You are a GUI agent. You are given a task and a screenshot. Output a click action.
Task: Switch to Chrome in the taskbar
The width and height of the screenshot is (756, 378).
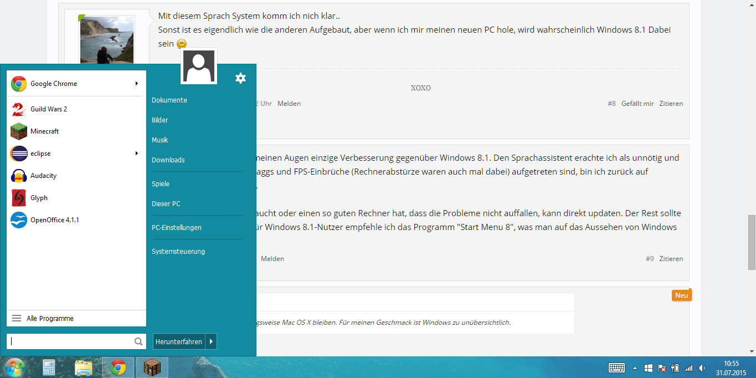tap(117, 368)
